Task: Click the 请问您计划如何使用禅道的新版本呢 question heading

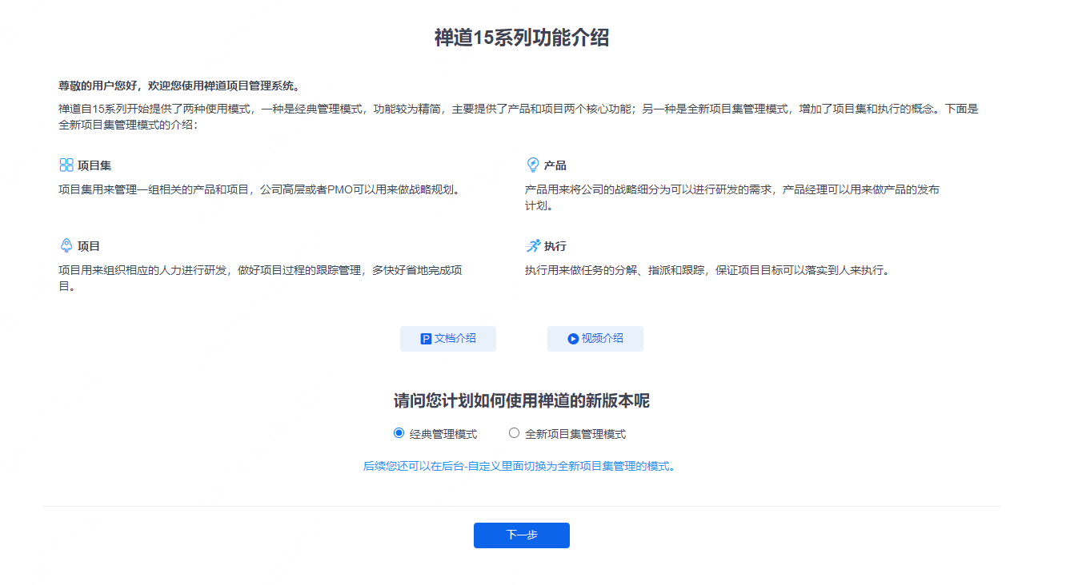Action: tap(522, 401)
